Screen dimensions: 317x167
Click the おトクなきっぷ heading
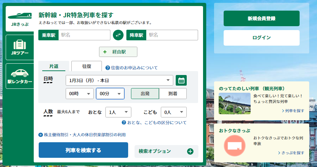click(x=235, y=131)
